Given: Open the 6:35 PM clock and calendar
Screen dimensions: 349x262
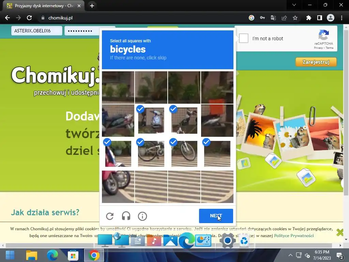Looking at the screenshot, I should [322, 255].
